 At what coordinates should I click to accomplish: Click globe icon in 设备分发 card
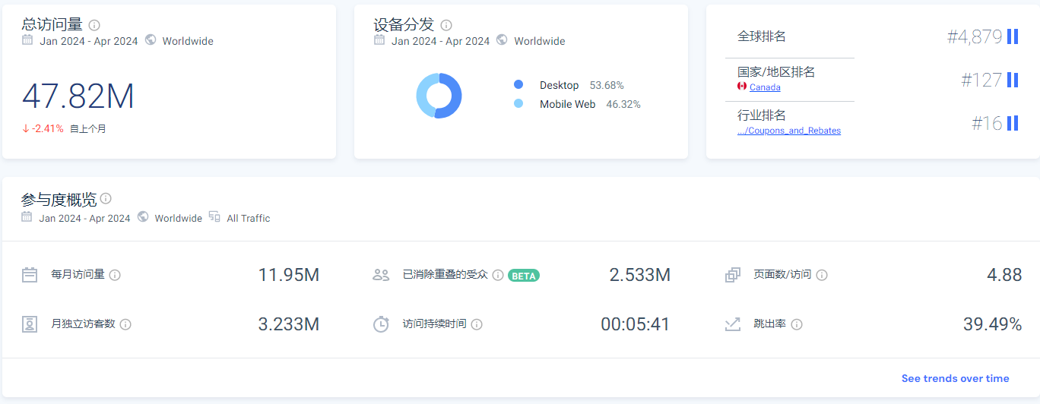[502, 40]
